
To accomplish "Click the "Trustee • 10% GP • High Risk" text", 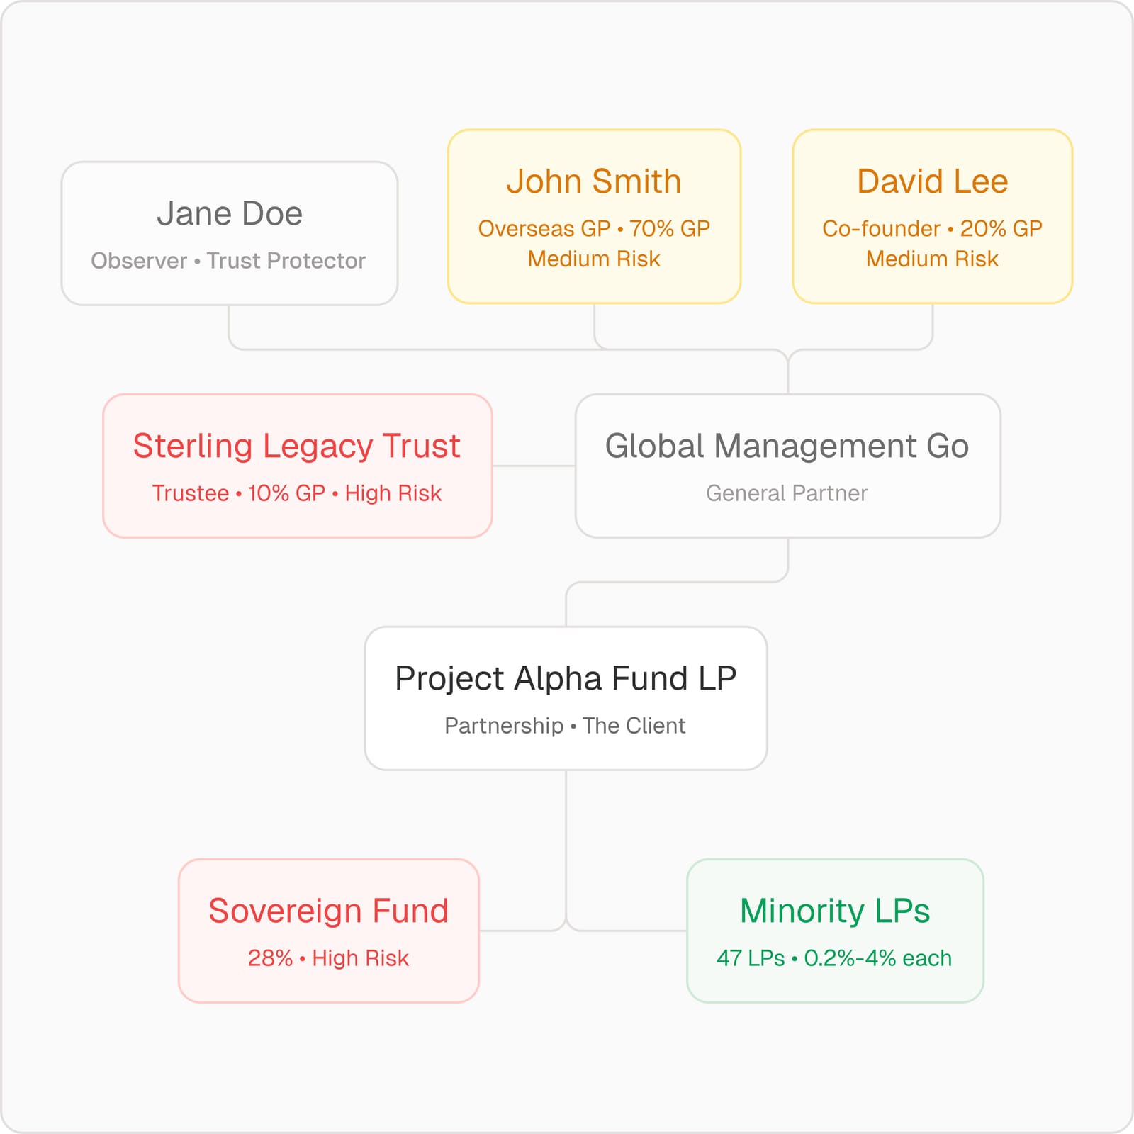I will click(297, 493).
